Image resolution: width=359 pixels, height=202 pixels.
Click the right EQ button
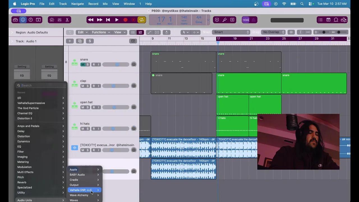click(x=49, y=75)
